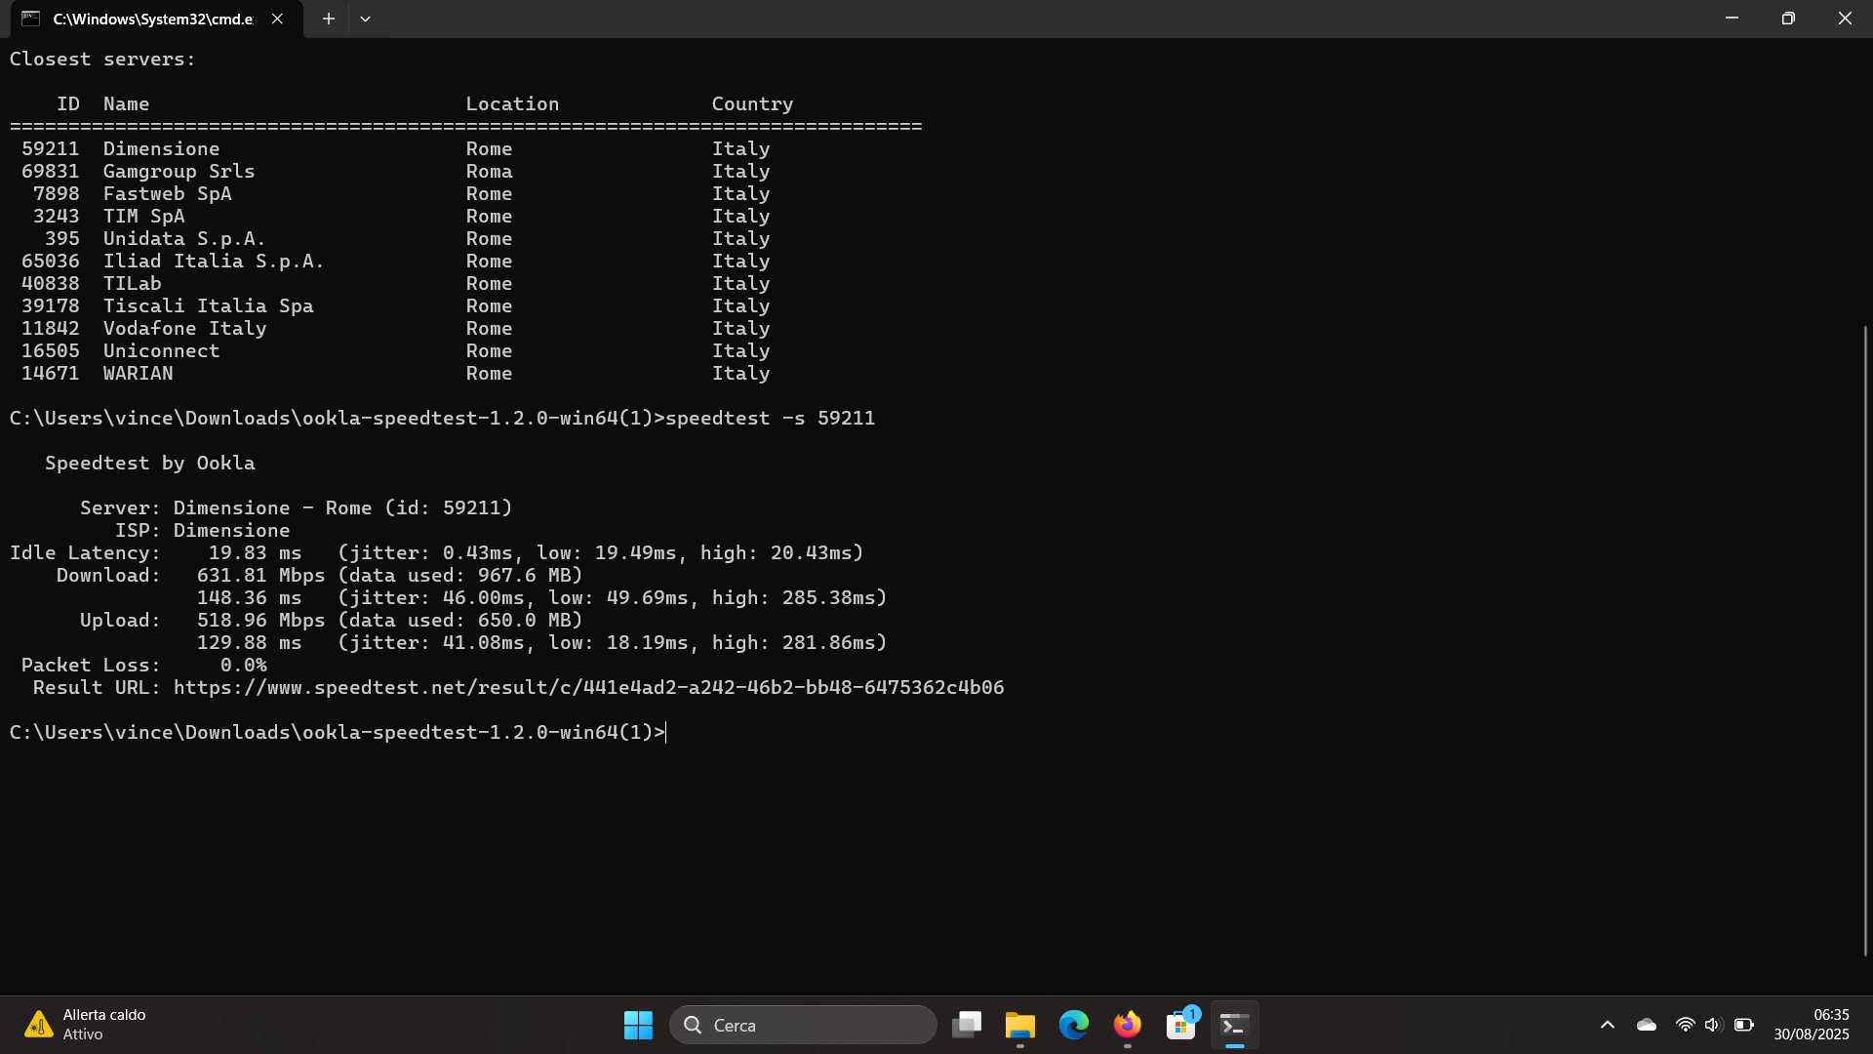Open the clock and date panel
The width and height of the screenshot is (1873, 1054).
coord(1811,1025)
